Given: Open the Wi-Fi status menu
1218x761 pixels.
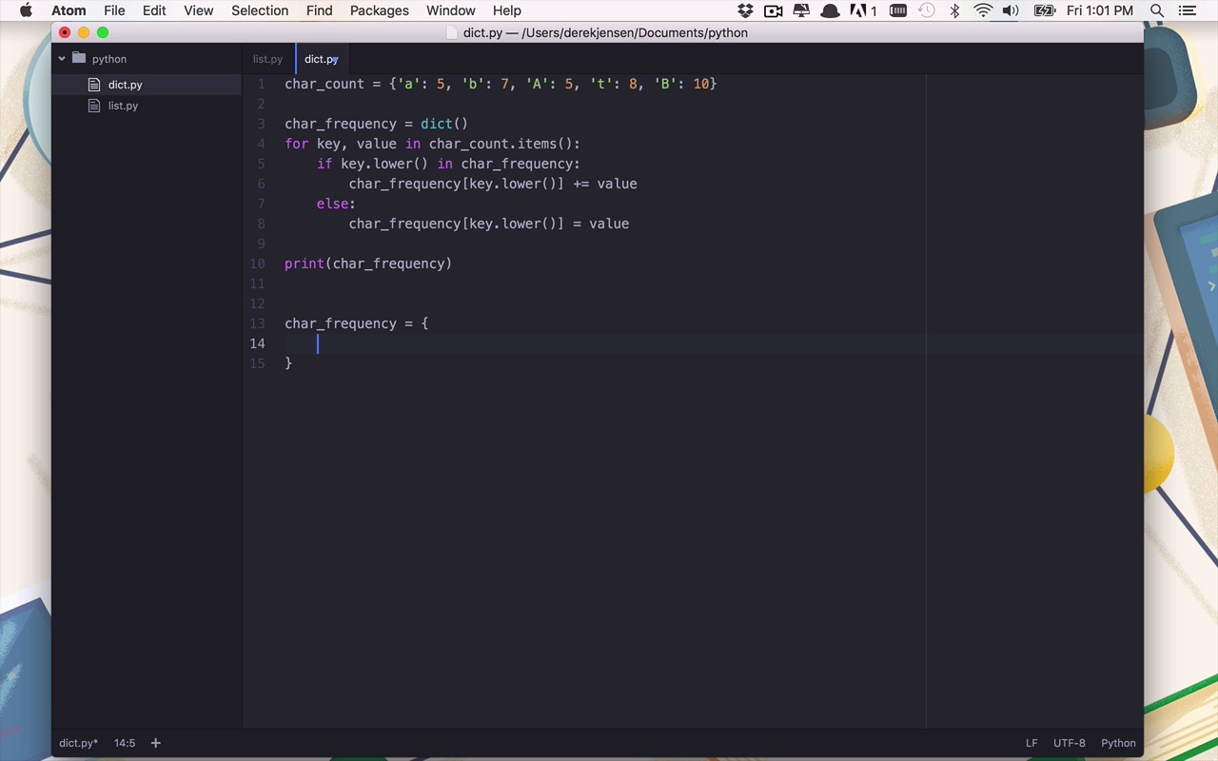Looking at the screenshot, I should point(983,10).
